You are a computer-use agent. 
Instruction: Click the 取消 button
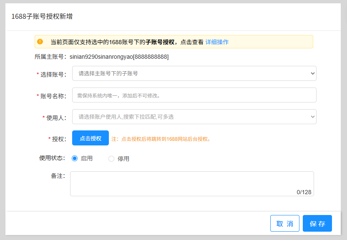[x=284, y=223]
